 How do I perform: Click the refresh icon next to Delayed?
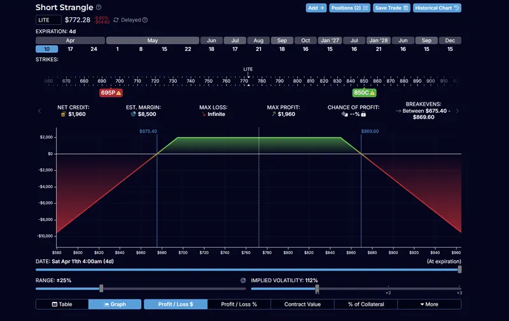tap(116, 20)
